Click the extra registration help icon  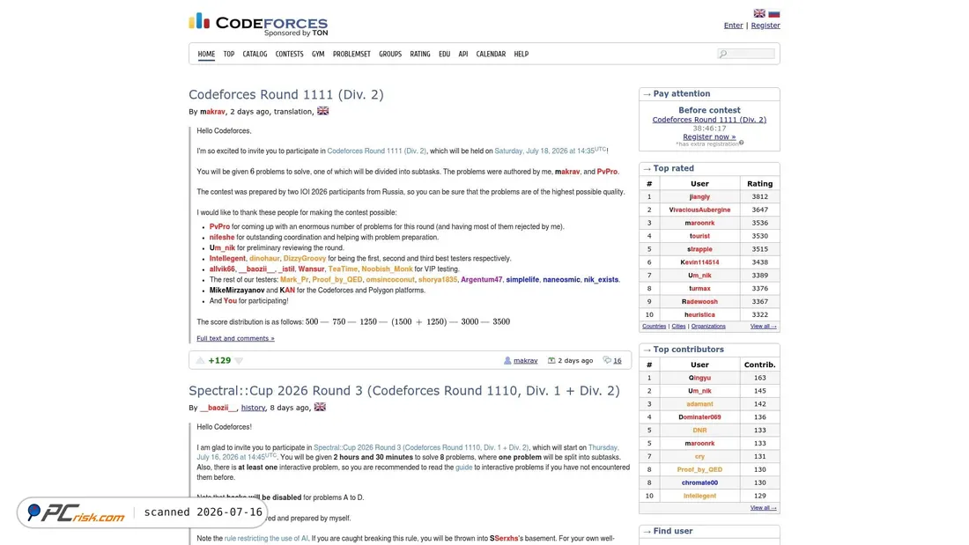click(x=742, y=143)
